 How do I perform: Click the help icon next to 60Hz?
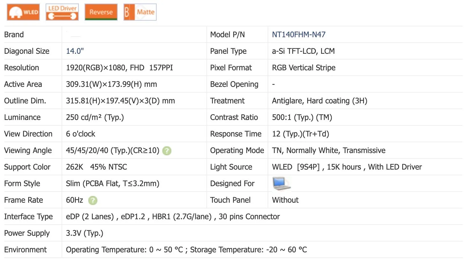(93, 200)
